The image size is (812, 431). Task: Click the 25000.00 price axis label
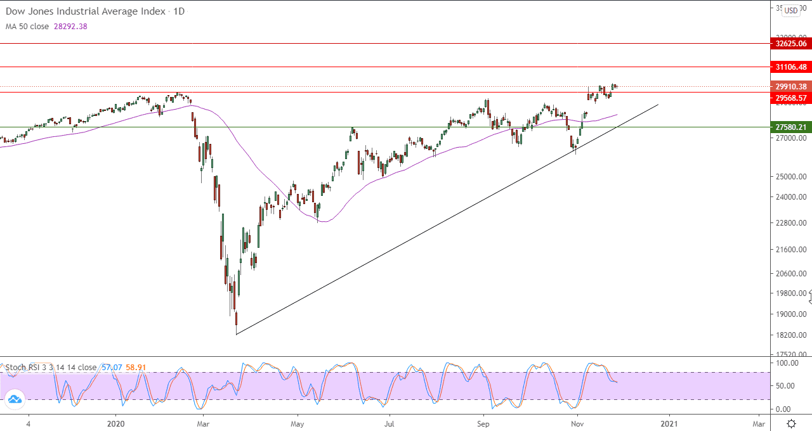pyautogui.click(x=790, y=176)
